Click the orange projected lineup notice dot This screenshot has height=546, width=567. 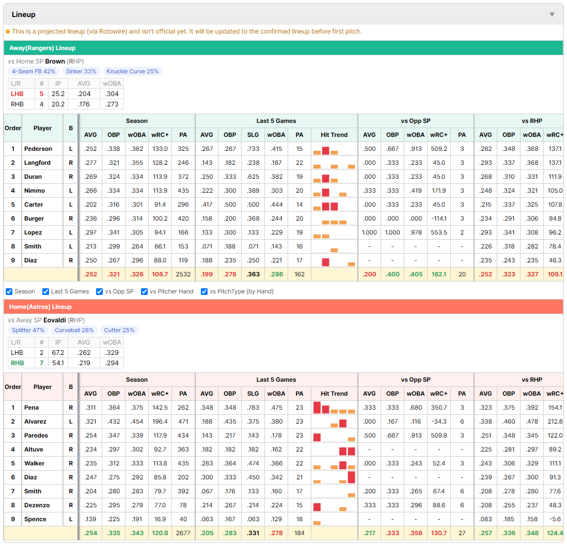pyautogui.click(x=8, y=32)
